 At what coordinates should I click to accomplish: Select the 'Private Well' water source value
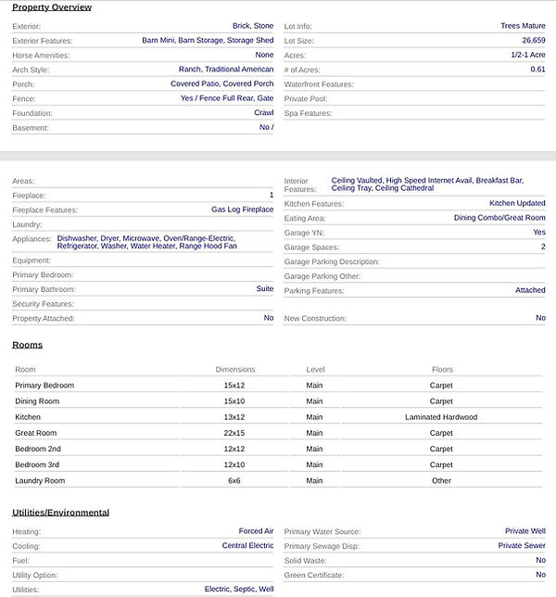click(525, 531)
